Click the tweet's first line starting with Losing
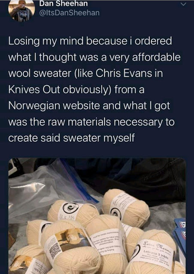194x274 pixels. pyautogui.click(x=90, y=42)
